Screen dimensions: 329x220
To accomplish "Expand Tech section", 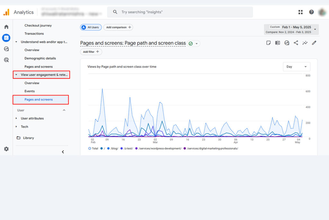I will click(16, 127).
